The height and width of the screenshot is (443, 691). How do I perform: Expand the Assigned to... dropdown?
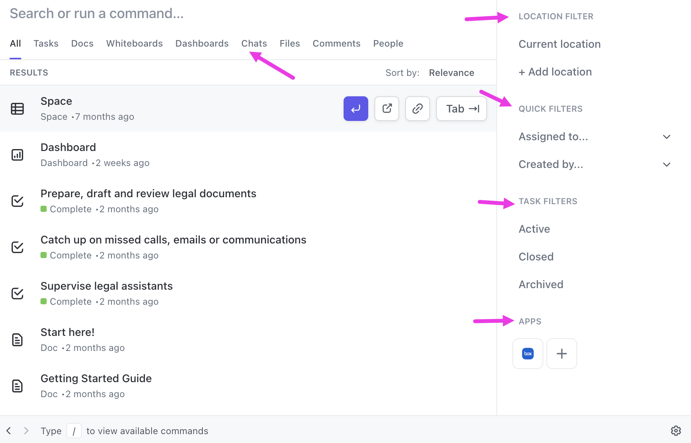[667, 136]
